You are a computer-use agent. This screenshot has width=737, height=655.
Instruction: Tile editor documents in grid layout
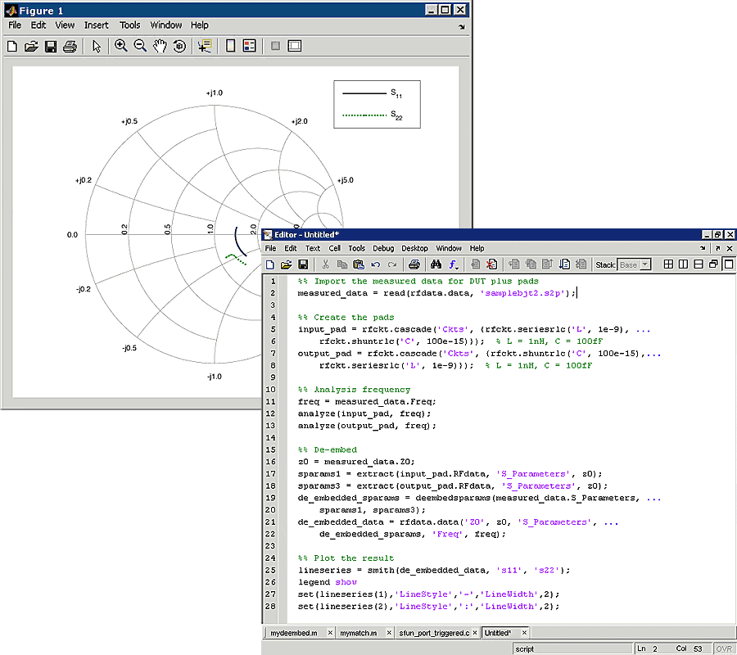(668, 264)
